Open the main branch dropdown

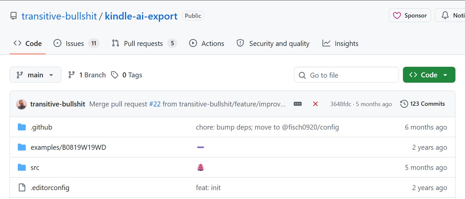(x=35, y=75)
